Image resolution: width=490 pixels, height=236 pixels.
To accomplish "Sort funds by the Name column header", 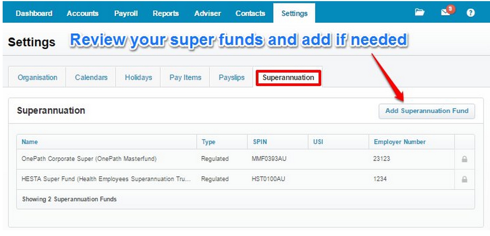I will tap(30, 142).
